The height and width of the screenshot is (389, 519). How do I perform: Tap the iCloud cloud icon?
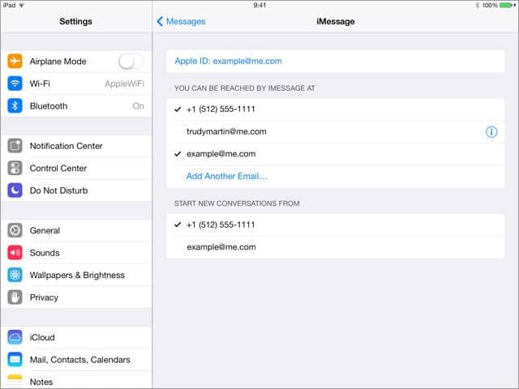pyautogui.click(x=15, y=337)
